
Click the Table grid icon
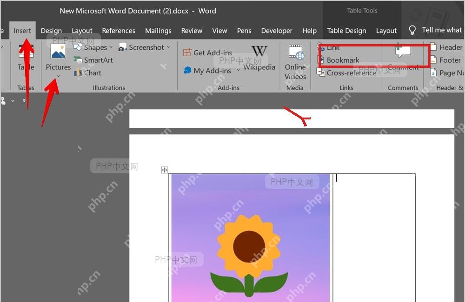[x=26, y=52]
